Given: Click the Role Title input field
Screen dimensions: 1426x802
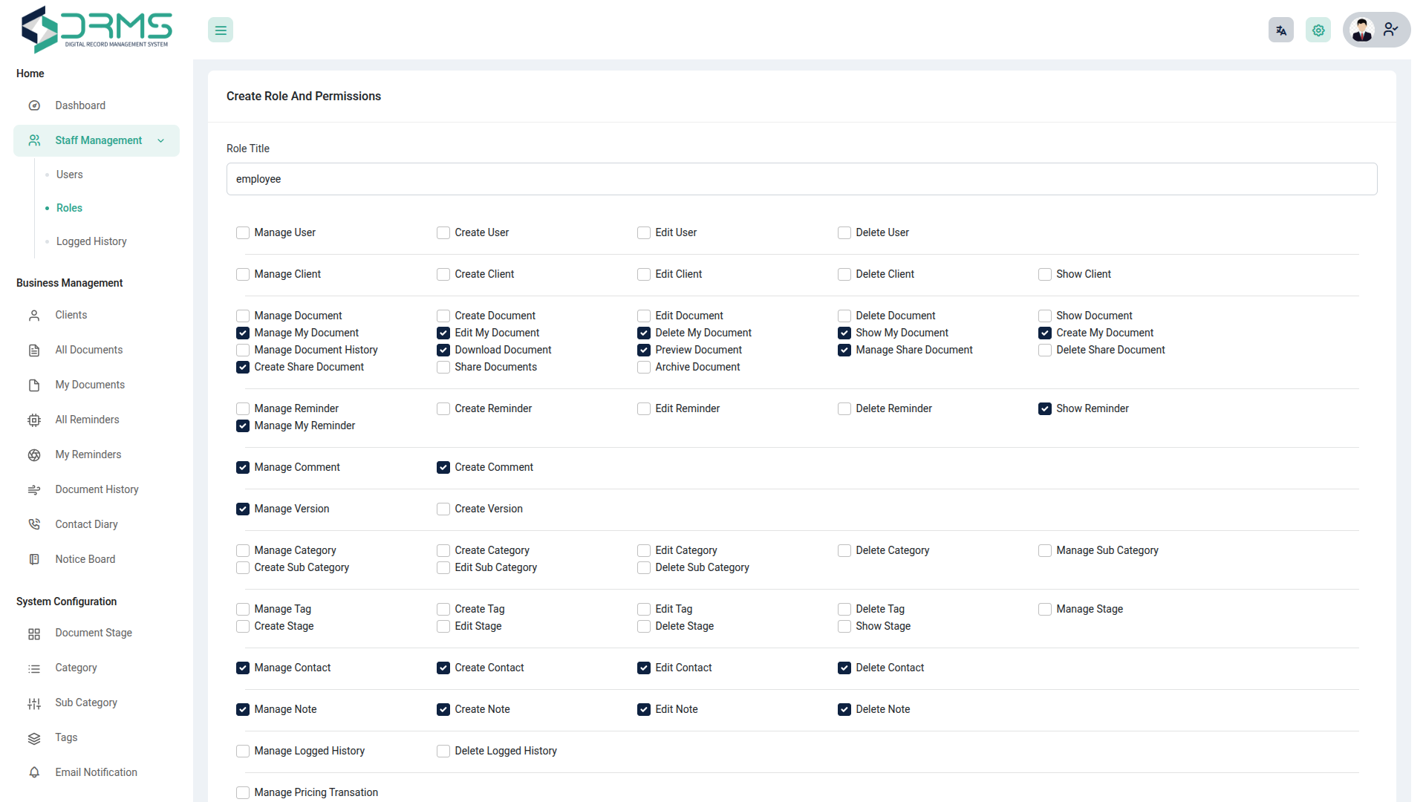Looking at the screenshot, I should 801,179.
